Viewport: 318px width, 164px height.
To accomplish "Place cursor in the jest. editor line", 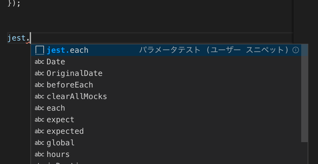I will 129,38.
